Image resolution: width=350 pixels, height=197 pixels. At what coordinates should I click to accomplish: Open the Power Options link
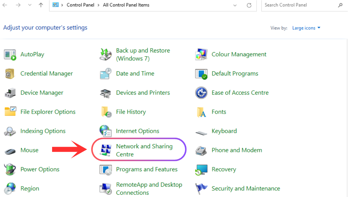click(x=40, y=169)
